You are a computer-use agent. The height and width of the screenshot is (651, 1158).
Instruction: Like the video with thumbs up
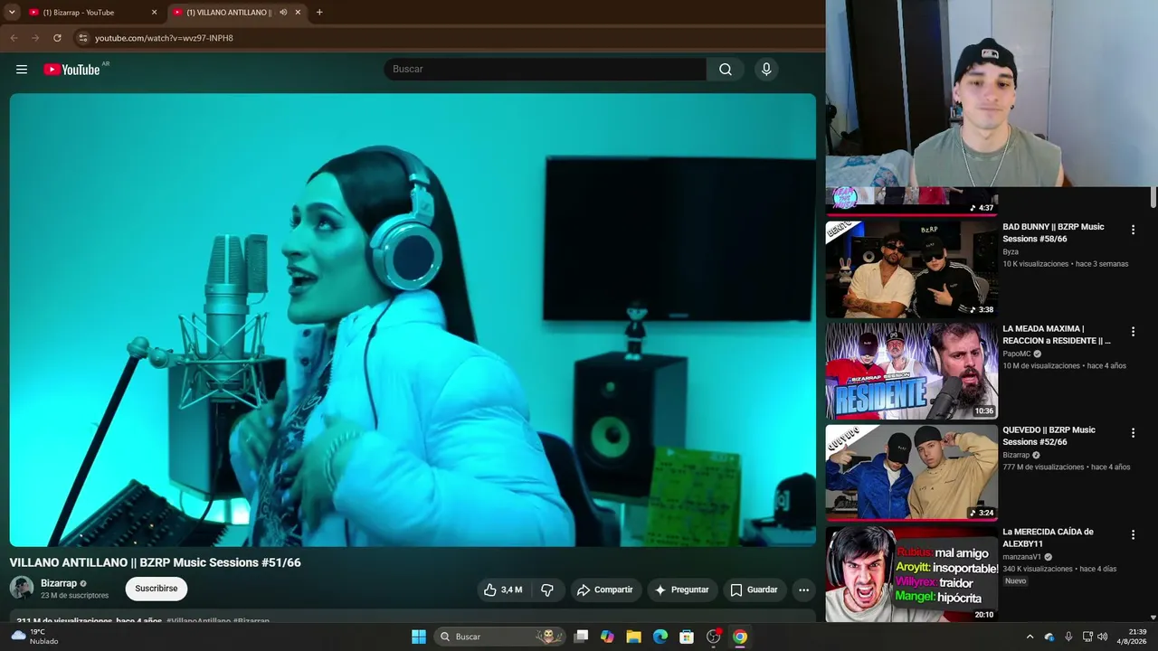pyautogui.click(x=502, y=590)
